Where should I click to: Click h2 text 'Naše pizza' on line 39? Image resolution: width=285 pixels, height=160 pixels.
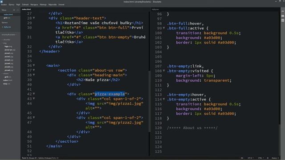point(97,80)
